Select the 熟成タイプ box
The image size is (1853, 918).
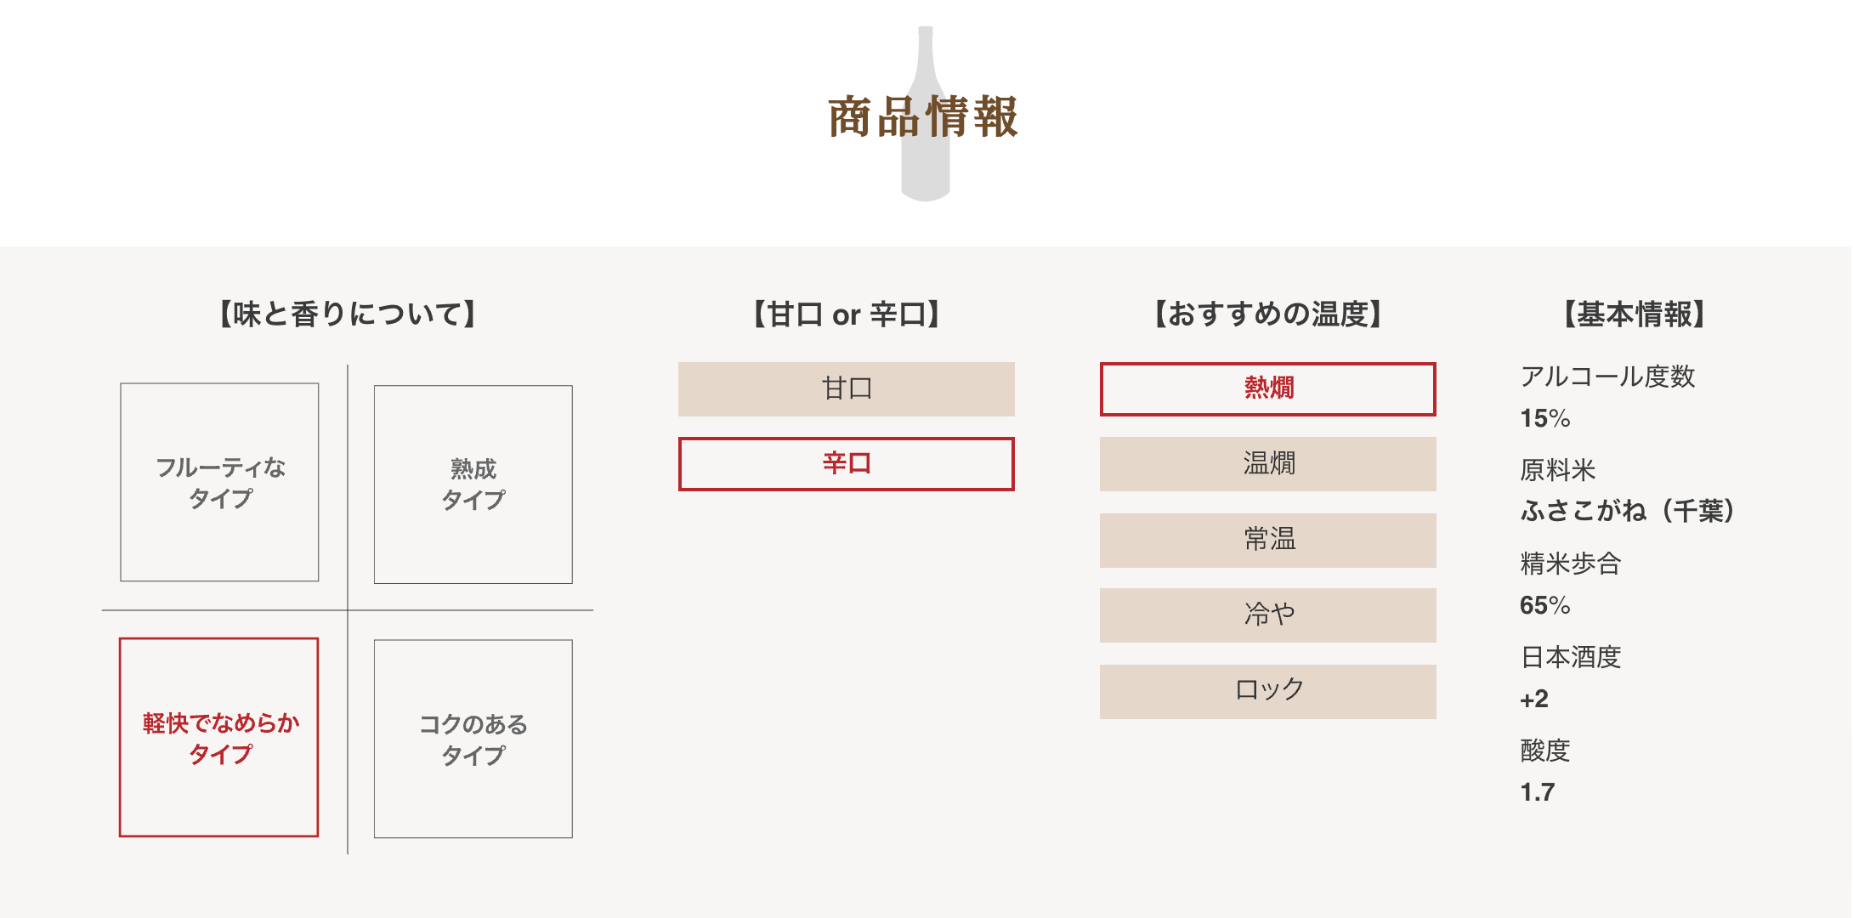[473, 484]
